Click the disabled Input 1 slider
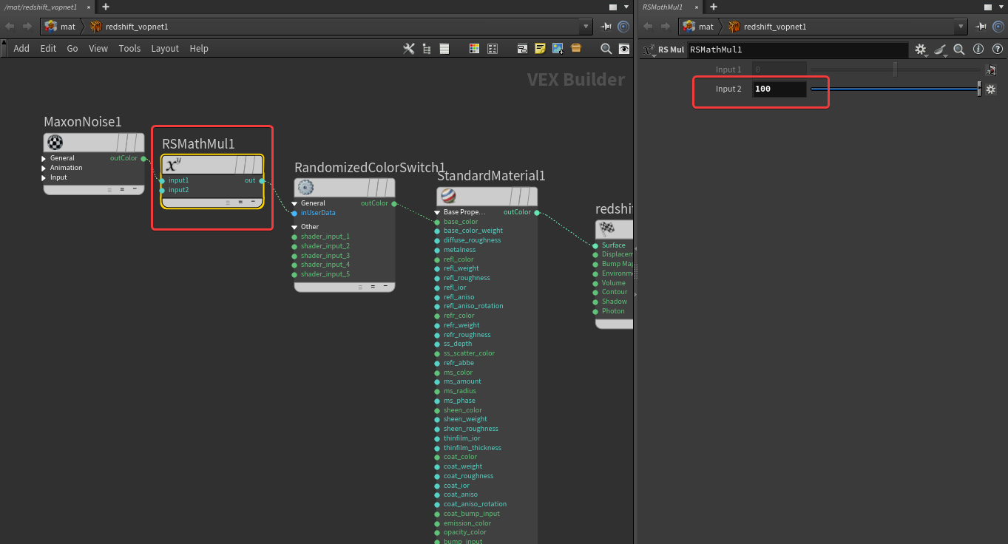Screen dimensions: 1008x544 pyautogui.click(x=896, y=69)
